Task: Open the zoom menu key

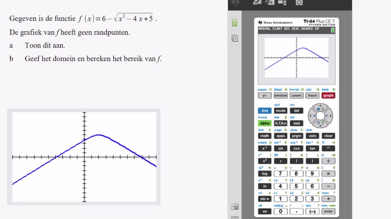Action: 296,96
